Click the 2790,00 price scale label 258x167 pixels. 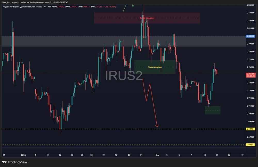tap(251, 44)
